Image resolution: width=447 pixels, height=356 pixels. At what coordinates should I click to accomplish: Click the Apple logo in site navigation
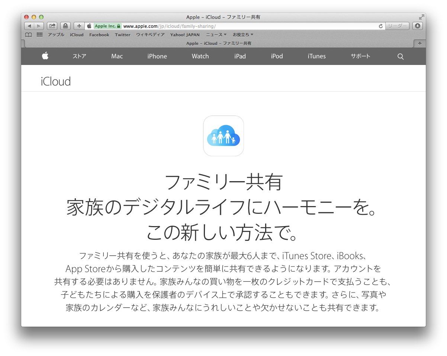click(x=45, y=56)
